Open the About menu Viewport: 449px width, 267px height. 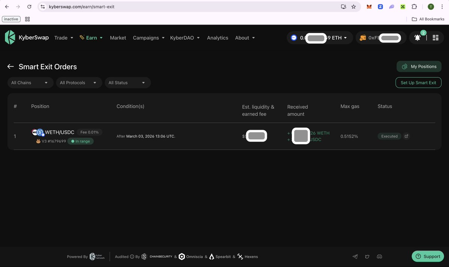245,38
